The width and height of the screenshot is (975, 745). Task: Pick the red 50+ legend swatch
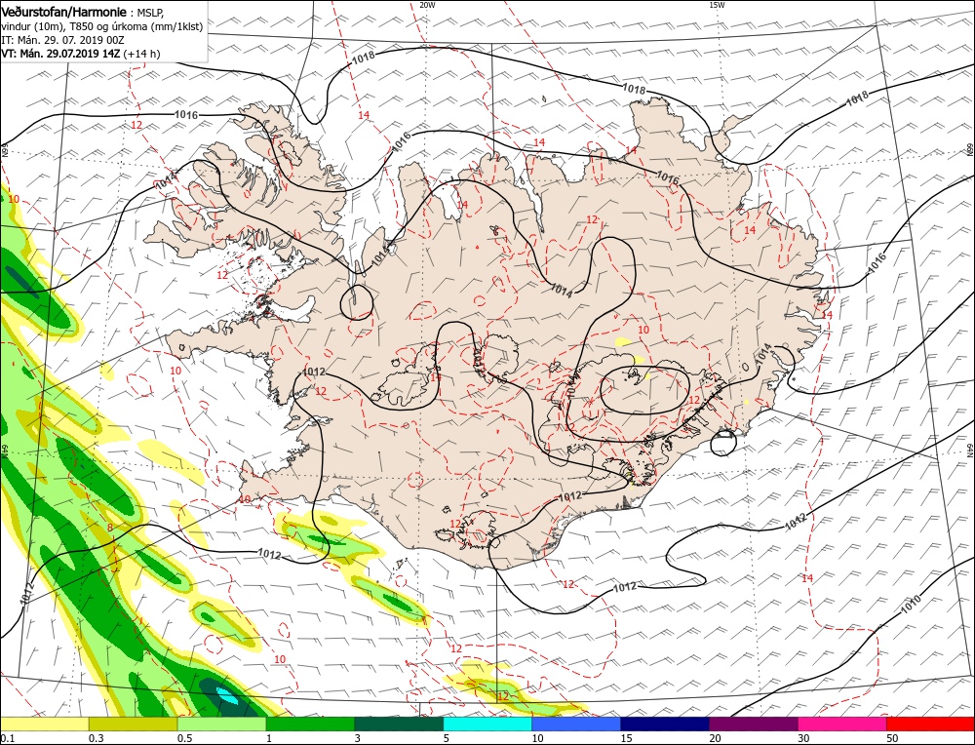pos(930,724)
